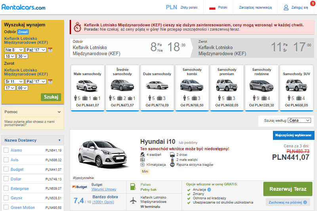Viewport: 317px width, 211px height.
Task: Click Zachowaj na później button
Action: pos(288,202)
